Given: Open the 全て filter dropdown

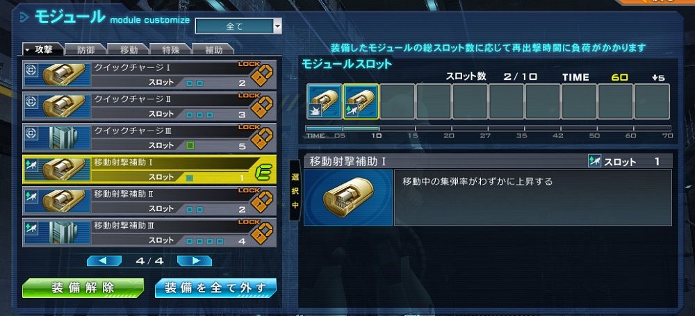Looking at the screenshot, I should point(238,26).
